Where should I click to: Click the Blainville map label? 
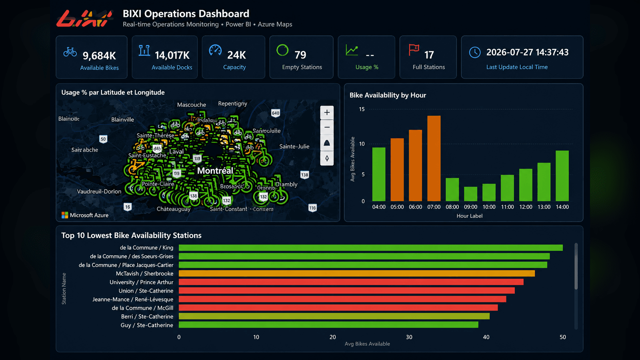click(x=123, y=120)
